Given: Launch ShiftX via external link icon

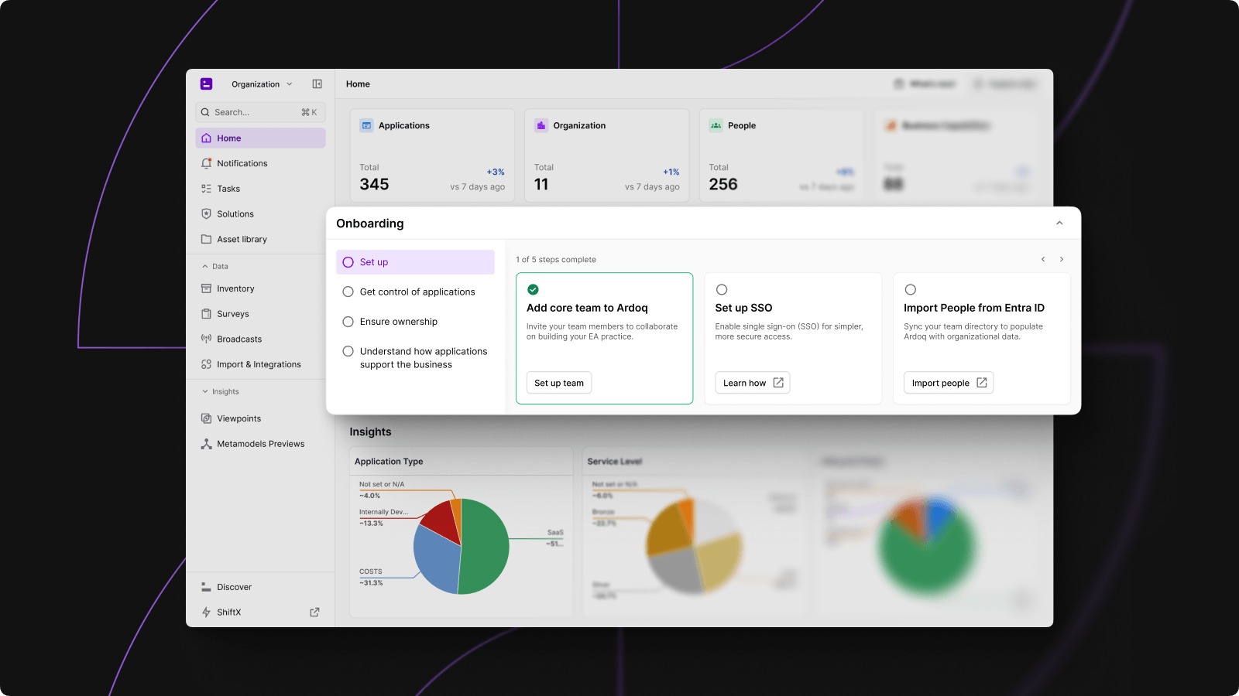Looking at the screenshot, I should 314,612.
